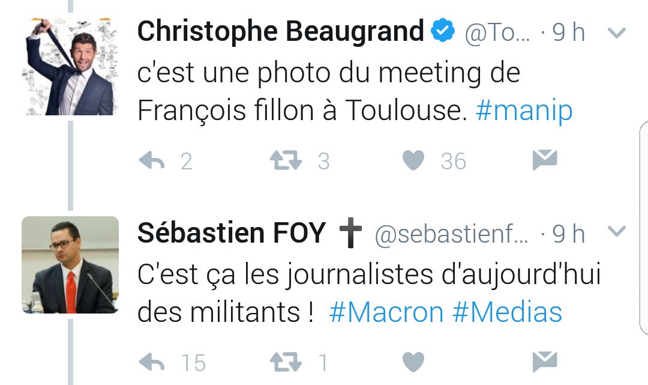The width and height of the screenshot is (648, 385).
Task: Open the #Macron hashtag
Action: (386, 313)
